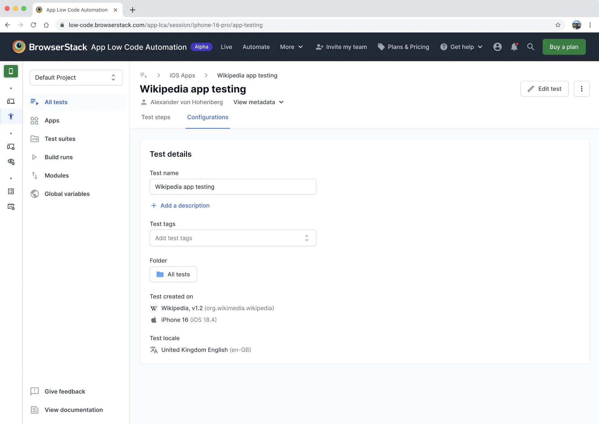Click the device settings icon in the left rail
The image size is (599, 424).
click(x=11, y=147)
